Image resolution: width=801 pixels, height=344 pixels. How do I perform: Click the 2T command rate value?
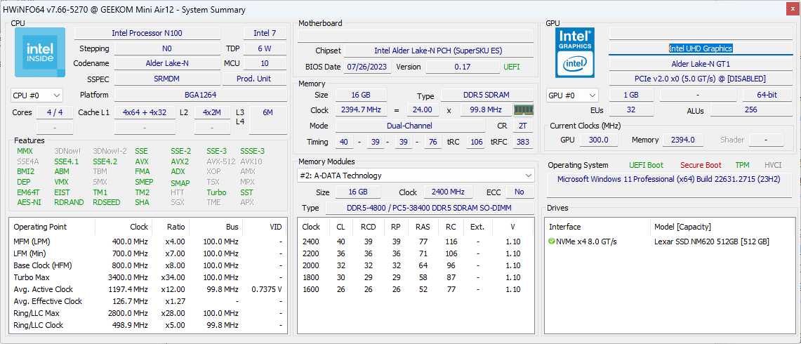(523, 126)
